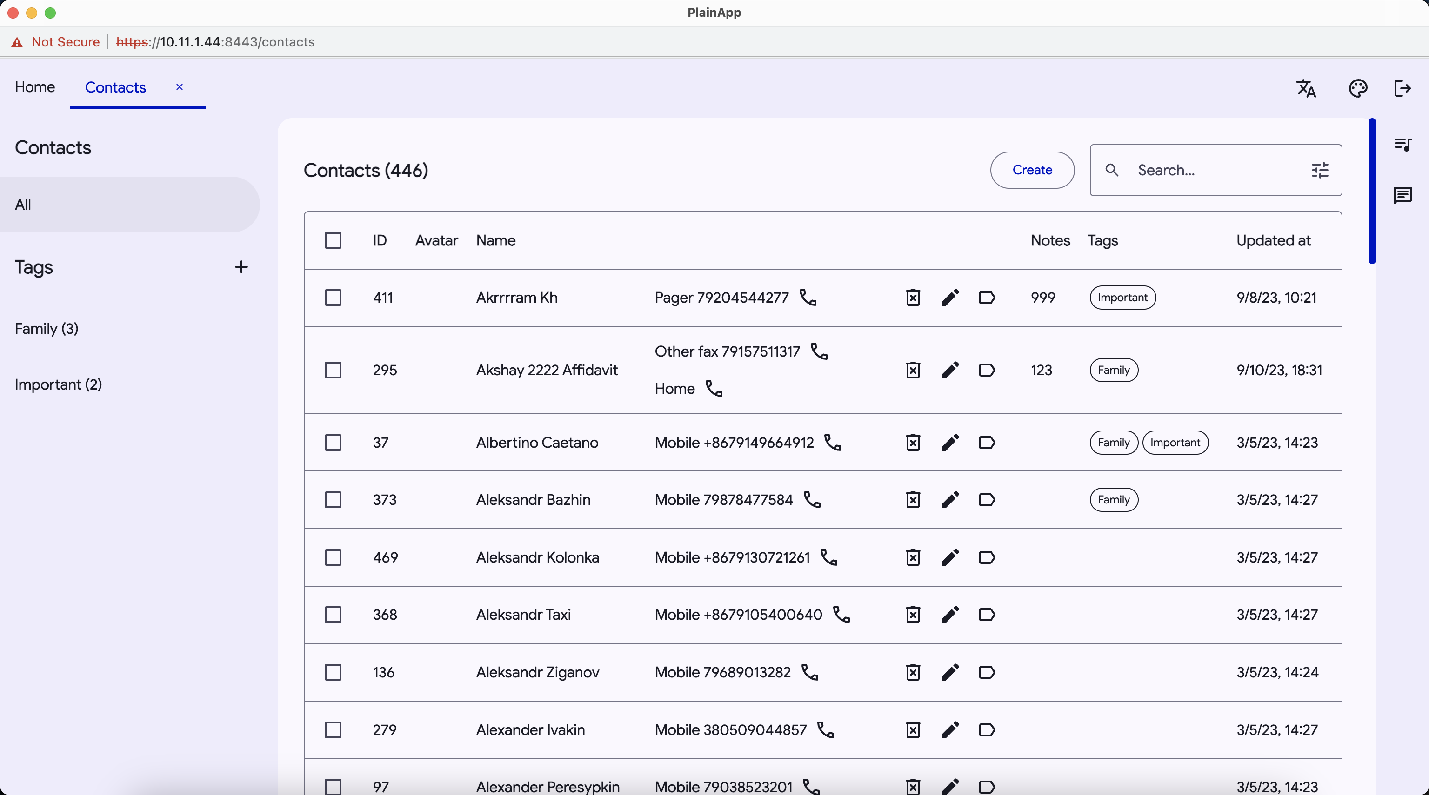
Task: Close the Contacts tab
Action: [x=179, y=87]
